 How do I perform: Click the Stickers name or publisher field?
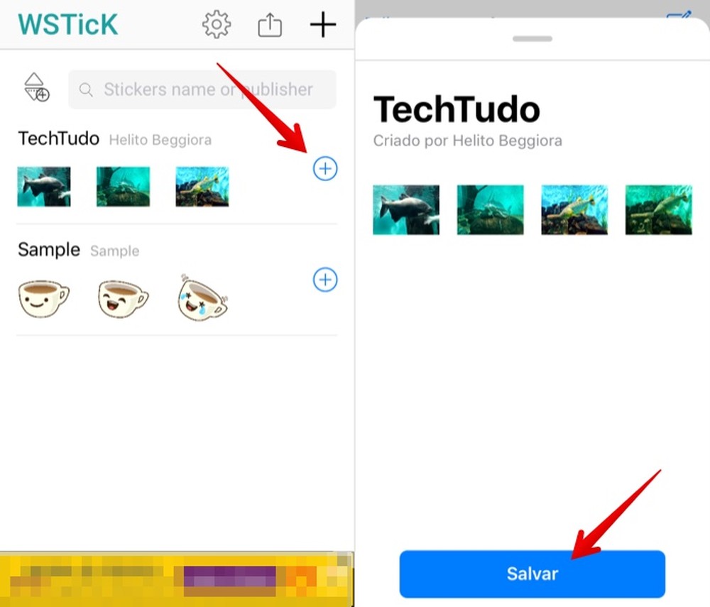[x=202, y=89]
